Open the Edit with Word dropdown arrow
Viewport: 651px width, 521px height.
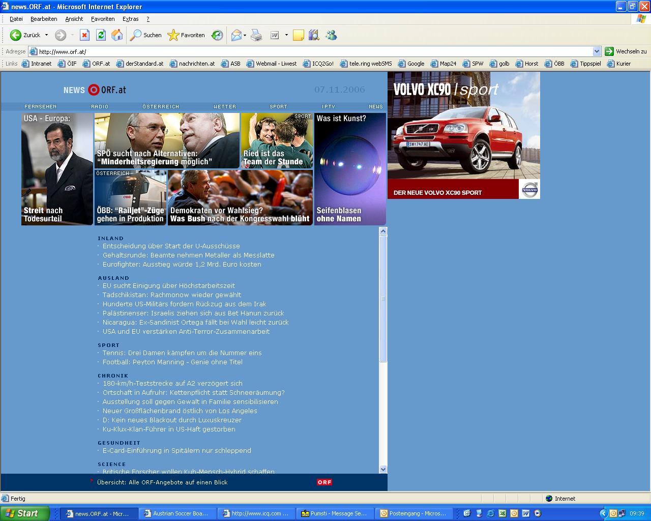point(286,35)
